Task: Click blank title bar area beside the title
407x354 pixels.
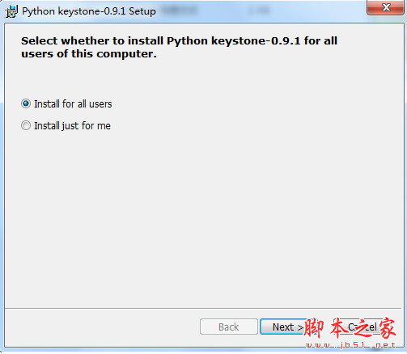Action: pyautogui.click(x=259, y=11)
